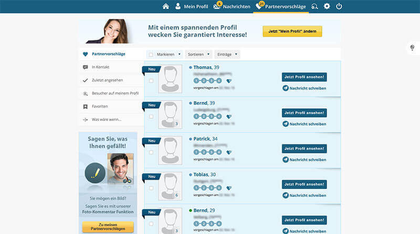Open Mein Profil in the top navigation
The width and height of the screenshot is (420, 234).
[x=191, y=6]
